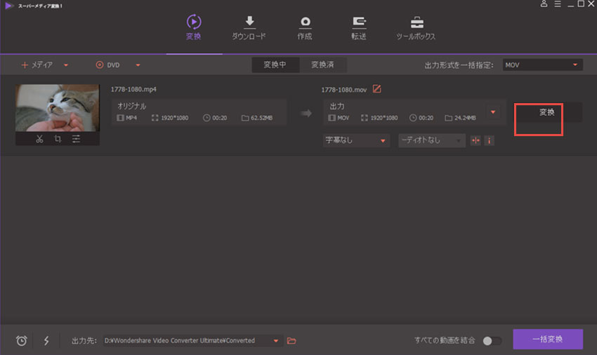Expand the output path dropdown arrow
Screen dimensions: 597x355
click(276, 341)
